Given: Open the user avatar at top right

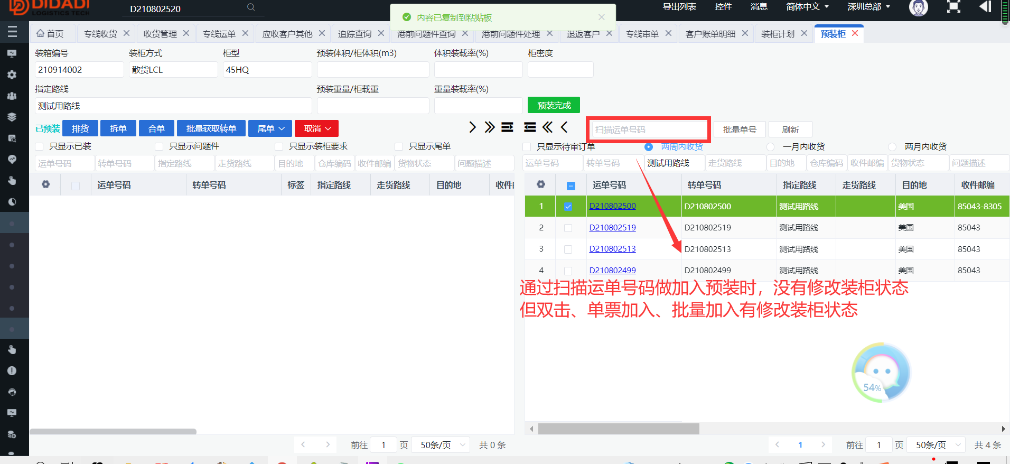Looking at the screenshot, I should pos(918,7).
